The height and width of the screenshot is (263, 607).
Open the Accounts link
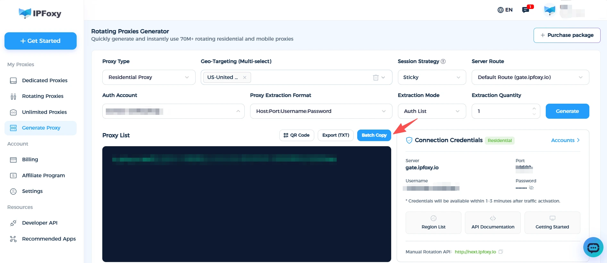click(x=565, y=140)
